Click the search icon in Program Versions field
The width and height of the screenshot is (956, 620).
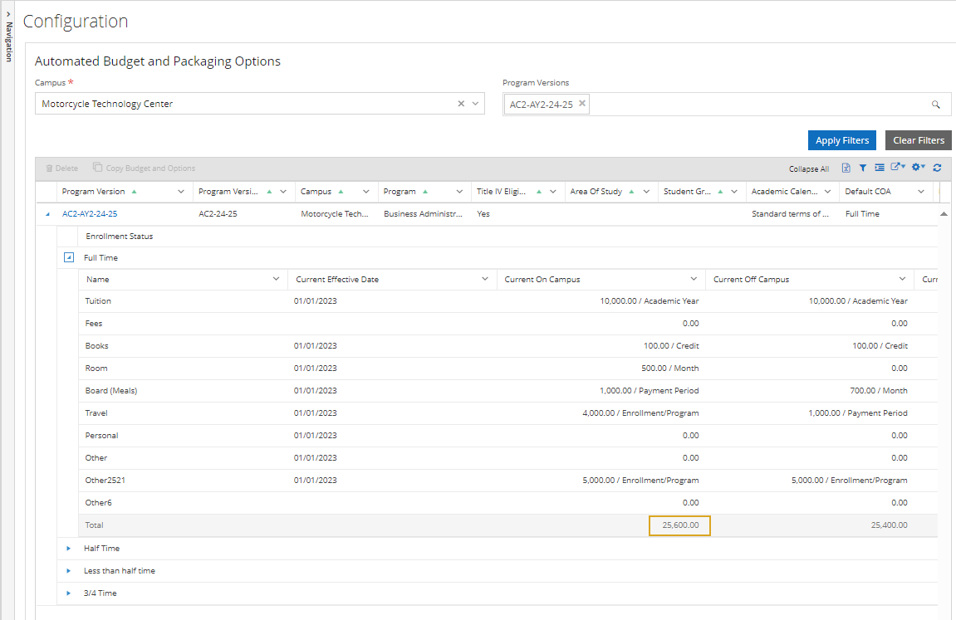click(935, 105)
